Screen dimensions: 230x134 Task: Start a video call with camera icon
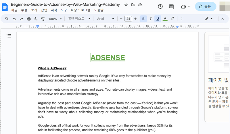(x=183, y=7)
